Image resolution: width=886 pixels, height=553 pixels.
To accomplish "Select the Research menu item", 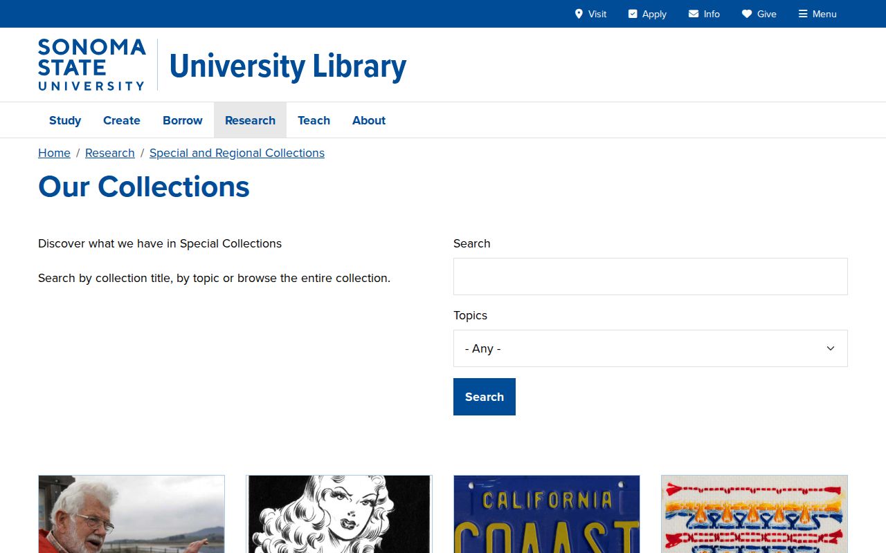I will tap(250, 120).
